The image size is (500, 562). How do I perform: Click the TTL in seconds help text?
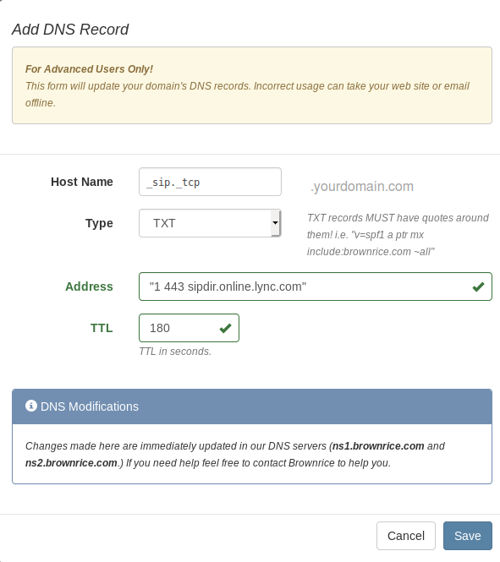175,352
